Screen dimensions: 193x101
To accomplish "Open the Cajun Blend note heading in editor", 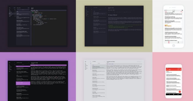I will click(x=112, y=15).
